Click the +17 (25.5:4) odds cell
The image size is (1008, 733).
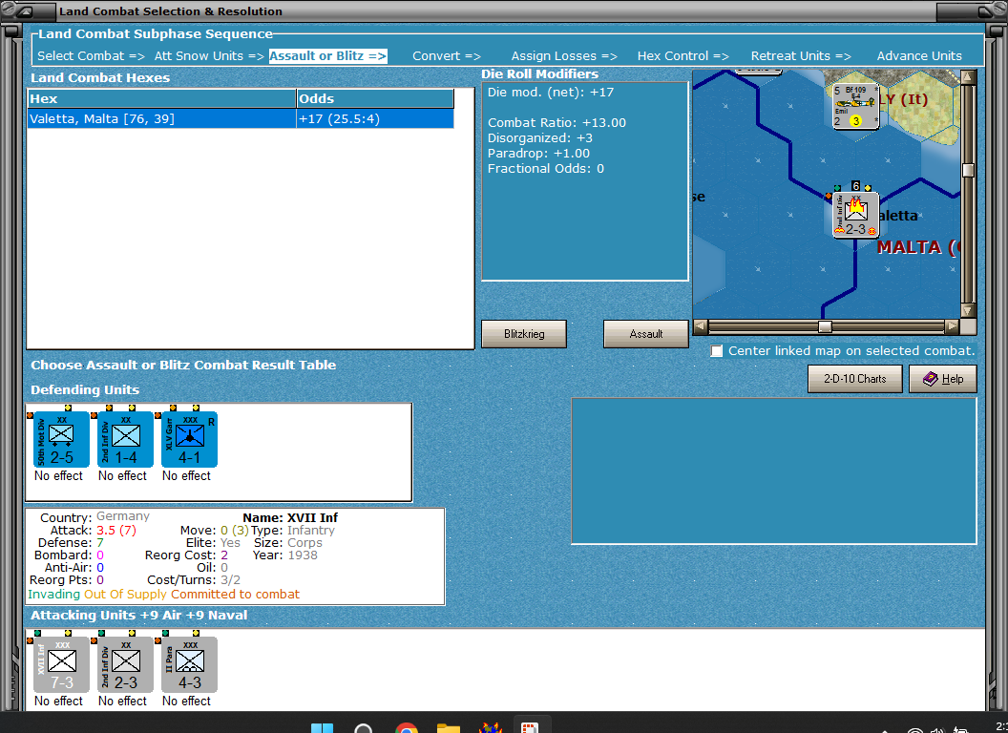(375, 119)
